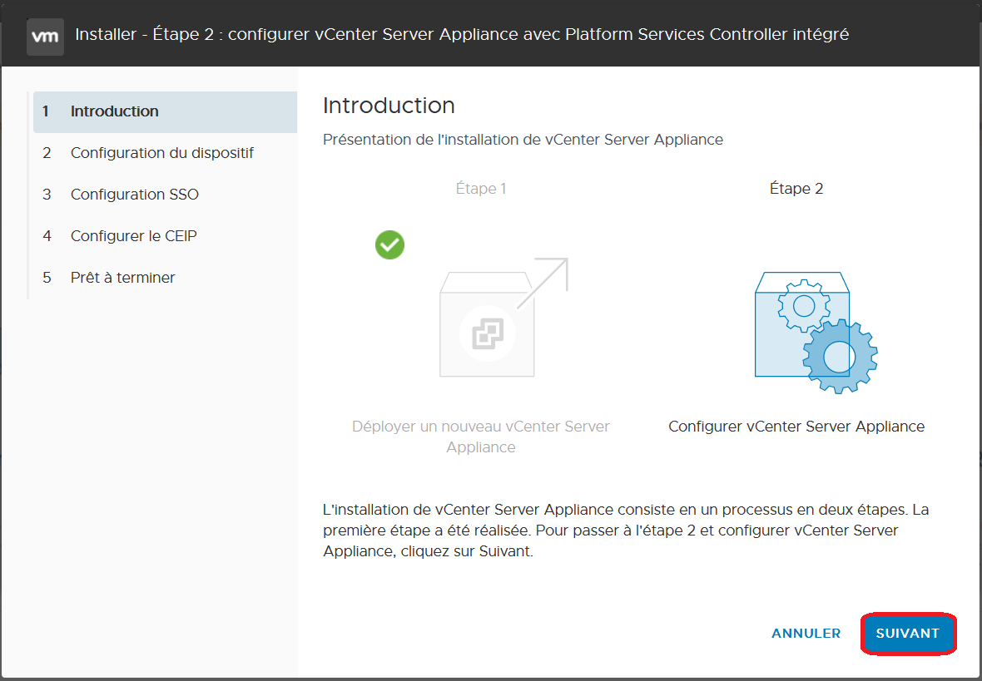Click the Introduction page heading
982x681 pixels.
[x=389, y=105]
